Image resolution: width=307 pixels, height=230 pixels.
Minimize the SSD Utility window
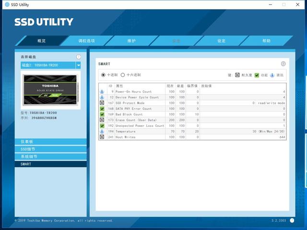click(x=271, y=4)
